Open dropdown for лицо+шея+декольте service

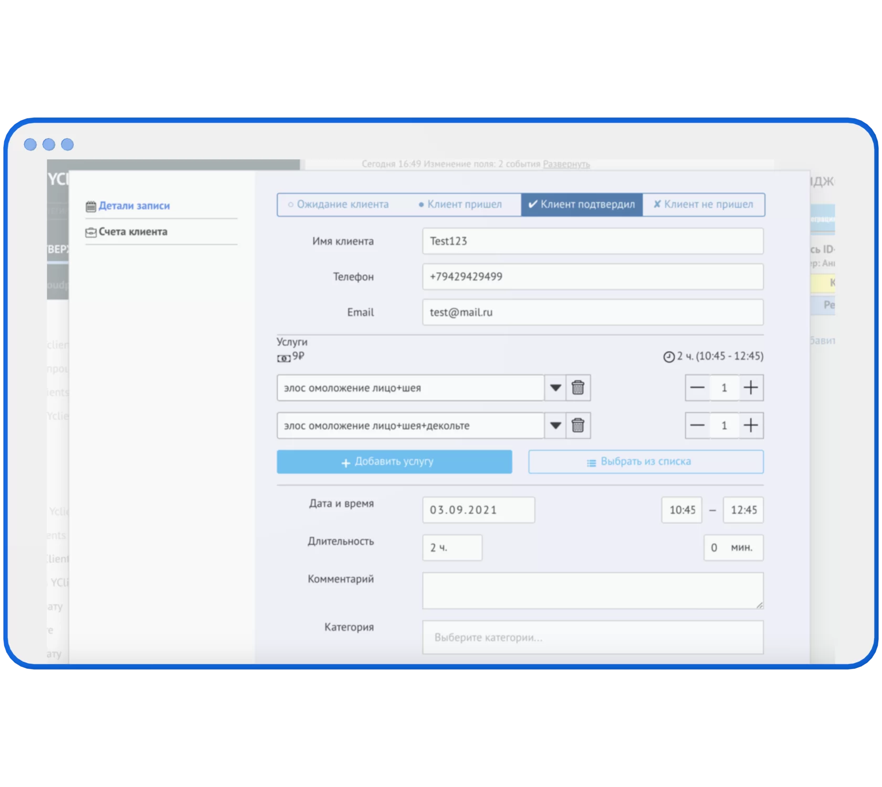click(555, 426)
